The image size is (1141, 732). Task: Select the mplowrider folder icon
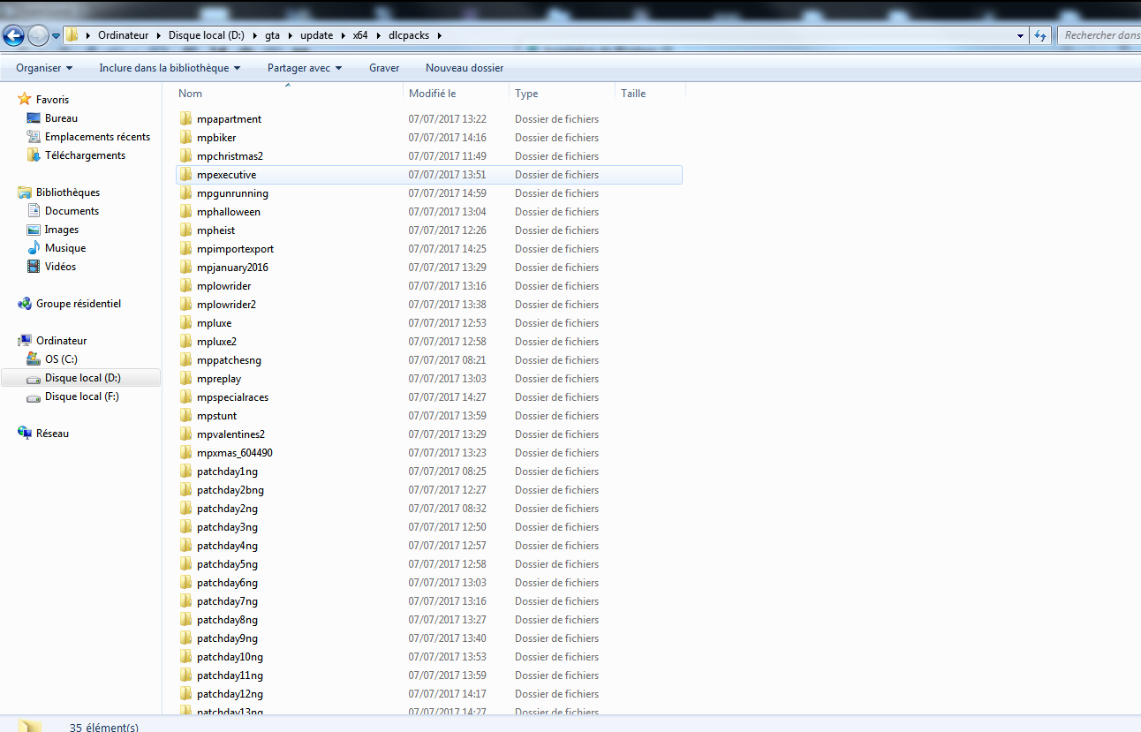(185, 285)
